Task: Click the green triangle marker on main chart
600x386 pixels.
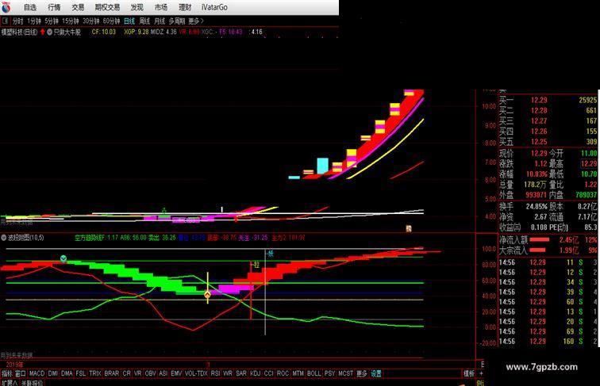Action: [x=164, y=211]
